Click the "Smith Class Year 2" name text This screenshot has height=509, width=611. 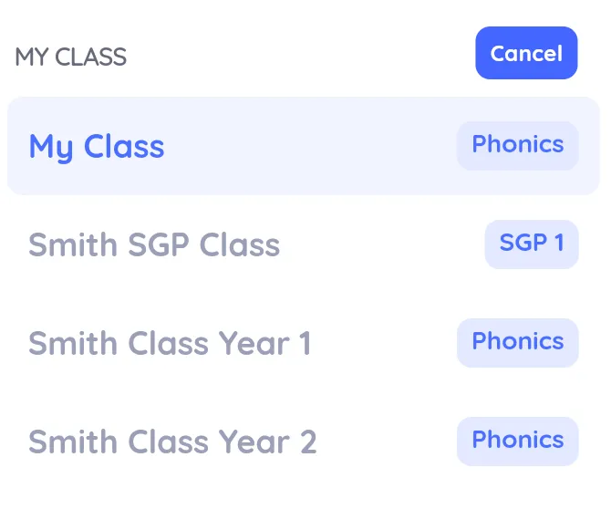172,442
